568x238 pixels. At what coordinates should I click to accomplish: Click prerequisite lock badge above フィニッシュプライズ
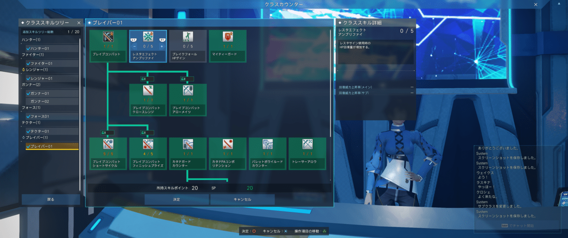(148, 132)
